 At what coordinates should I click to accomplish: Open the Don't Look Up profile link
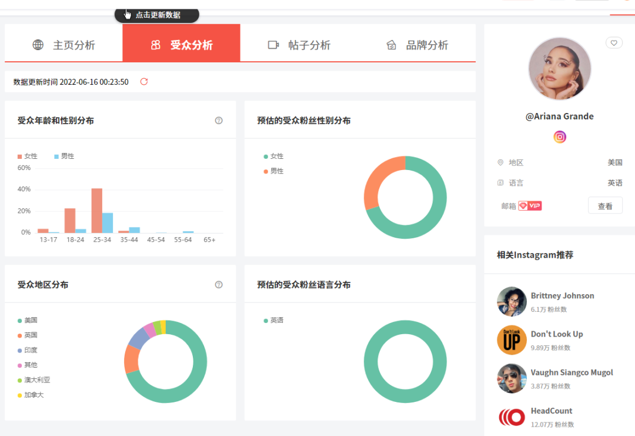pos(557,334)
